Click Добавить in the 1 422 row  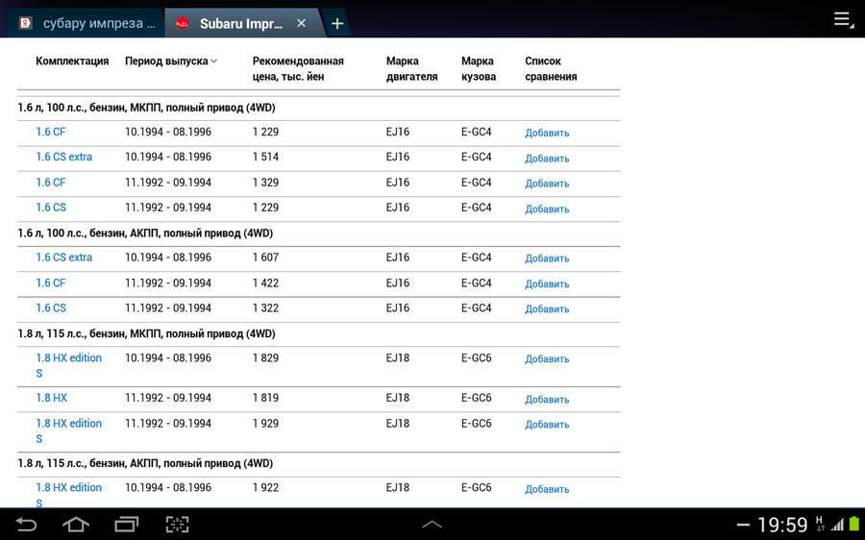[547, 284]
